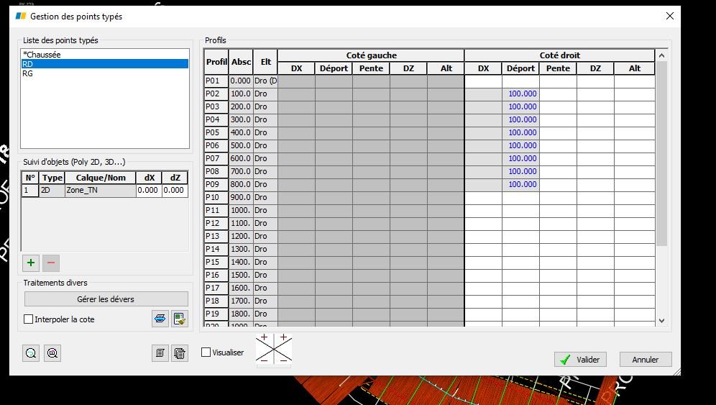Image resolution: width=716 pixels, height=405 pixels.
Task: Enable the Interpoler la cote checkbox
Action: pyautogui.click(x=28, y=319)
